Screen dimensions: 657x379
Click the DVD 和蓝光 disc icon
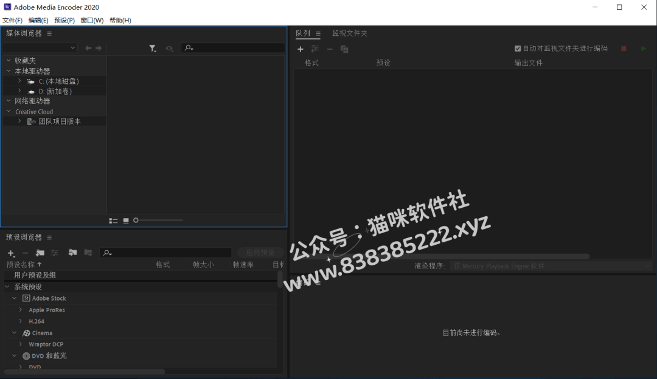click(x=26, y=356)
